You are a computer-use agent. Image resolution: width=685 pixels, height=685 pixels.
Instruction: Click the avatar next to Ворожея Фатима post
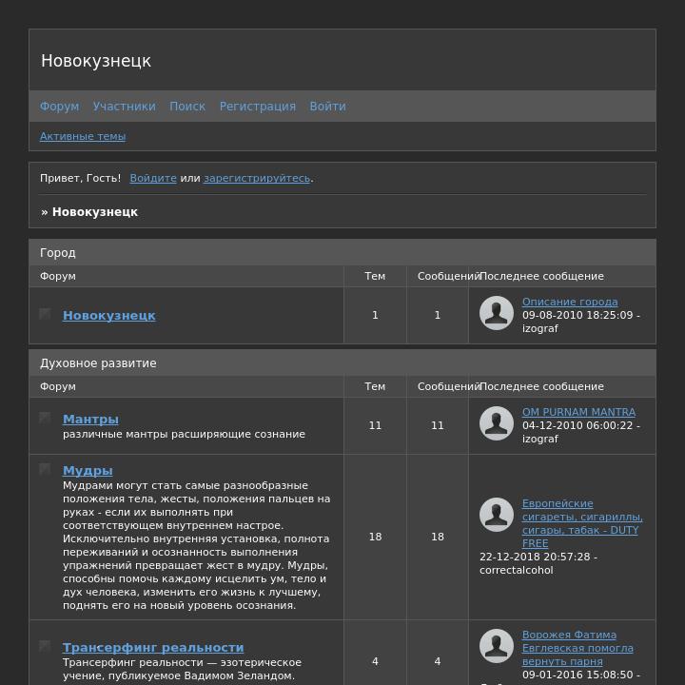point(497,646)
